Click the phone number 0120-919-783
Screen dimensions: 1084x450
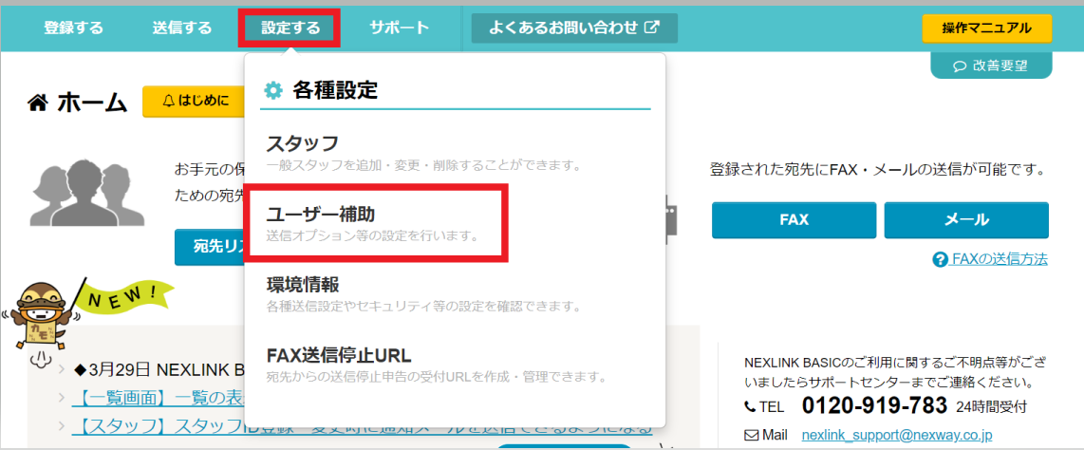[x=874, y=404]
